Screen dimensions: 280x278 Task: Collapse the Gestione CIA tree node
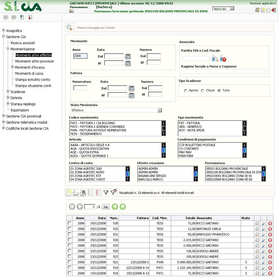[3, 36]
